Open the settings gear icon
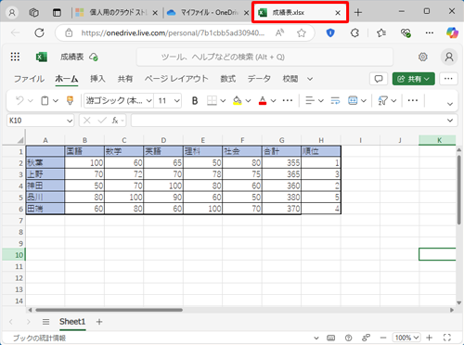Screen dimensions: 464x345 click(x=422, y=57)
